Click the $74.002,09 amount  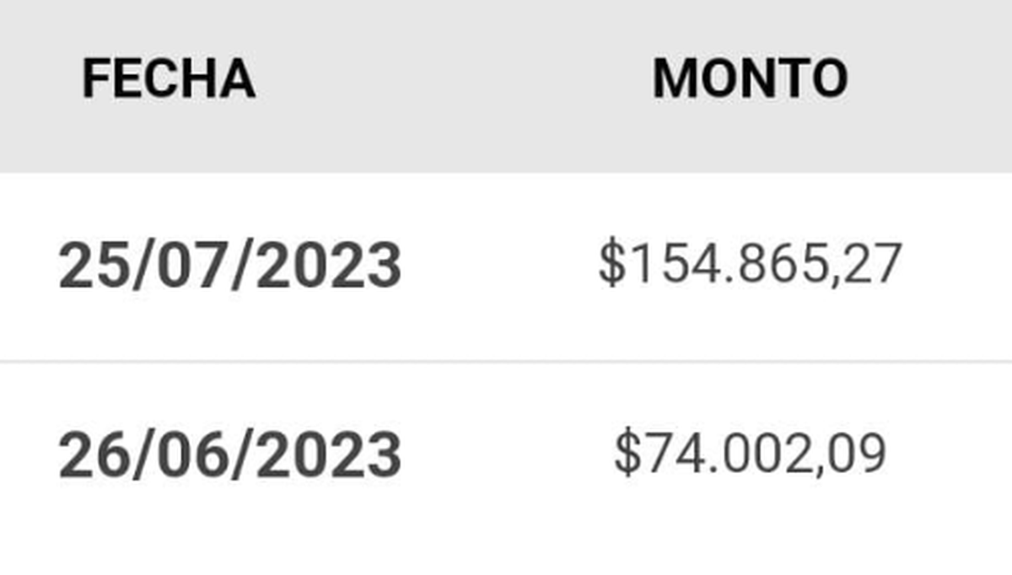coord(750,454)
